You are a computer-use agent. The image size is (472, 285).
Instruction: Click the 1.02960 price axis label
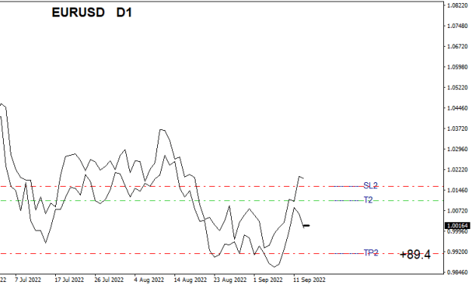pyautogui.click(x=458, y=149)
